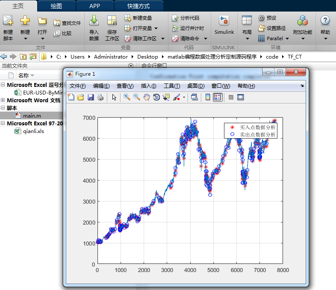This screenshot has height=290, width=336.
Task: Open 插入(I) menu in Figure 1
Action: [x=148, y=86]
